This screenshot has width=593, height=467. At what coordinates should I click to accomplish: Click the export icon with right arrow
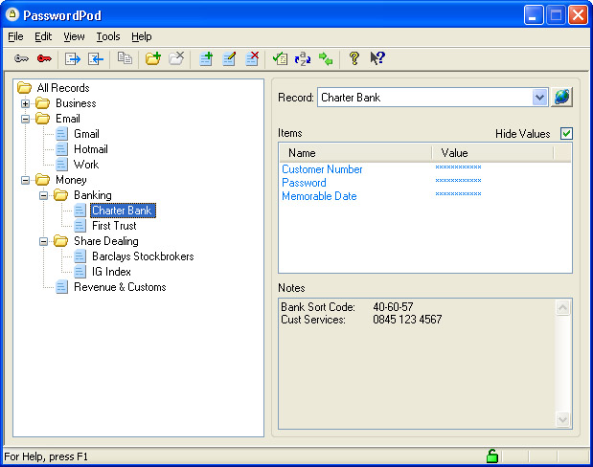point(73,58)
